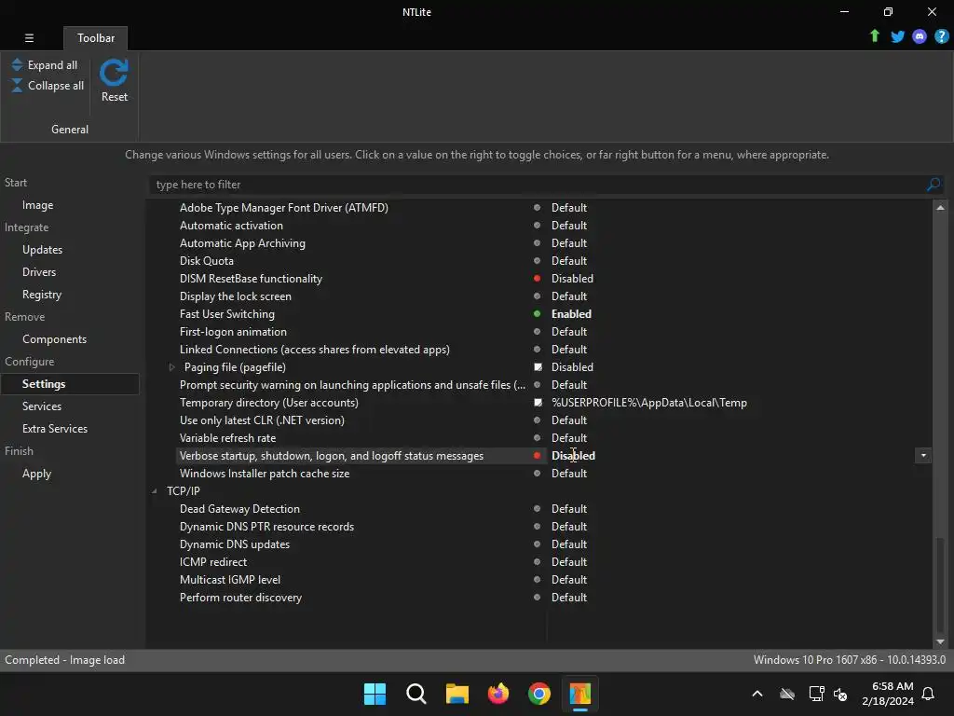The width and height of the screenshot is (954, 716).
Task: Collapse the TCP/IP section
Action: tap(154, 490)
